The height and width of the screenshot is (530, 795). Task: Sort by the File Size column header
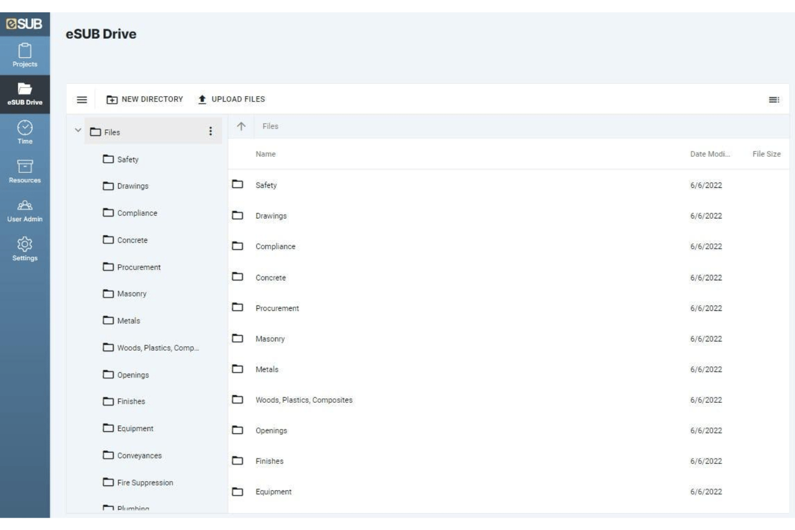point(767,154)
